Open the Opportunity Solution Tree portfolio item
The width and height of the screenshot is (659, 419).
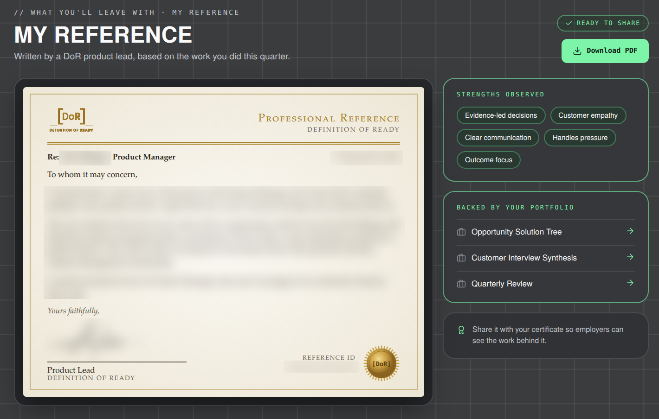point(546,232)
